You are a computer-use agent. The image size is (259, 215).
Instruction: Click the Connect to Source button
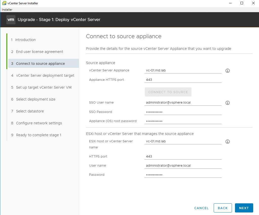(168, 92)
